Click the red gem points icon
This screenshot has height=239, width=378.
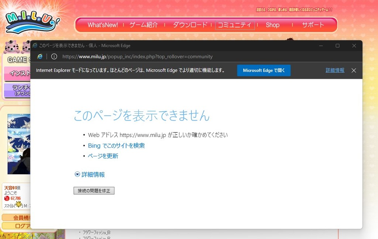[x=7, y=198]
